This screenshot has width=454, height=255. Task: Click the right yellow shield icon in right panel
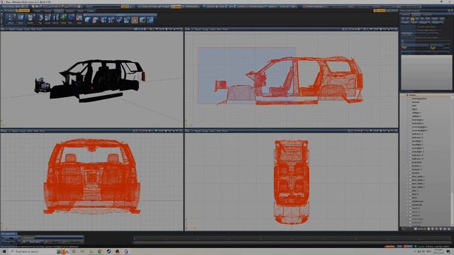click(433, 47)
